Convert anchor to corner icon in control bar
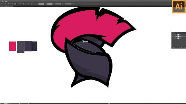Viewport: 186px width, 104px height. 6,4
